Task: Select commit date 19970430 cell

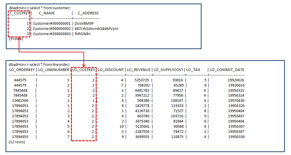Action: 236,101
